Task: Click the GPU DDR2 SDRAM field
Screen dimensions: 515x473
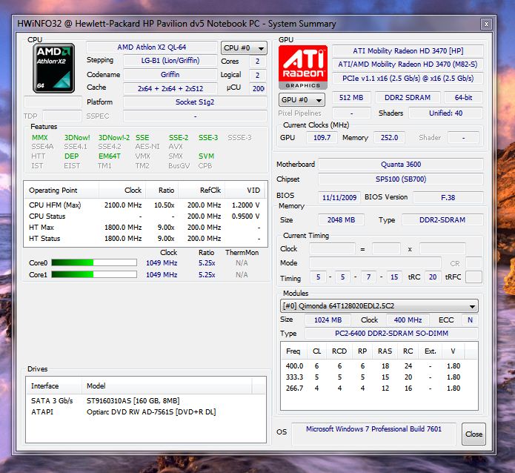Action: [x=408, y=98]
